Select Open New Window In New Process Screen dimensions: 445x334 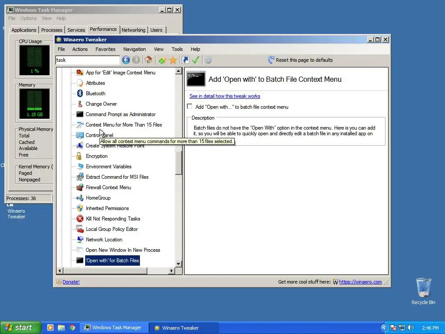[x=123, y=250]
